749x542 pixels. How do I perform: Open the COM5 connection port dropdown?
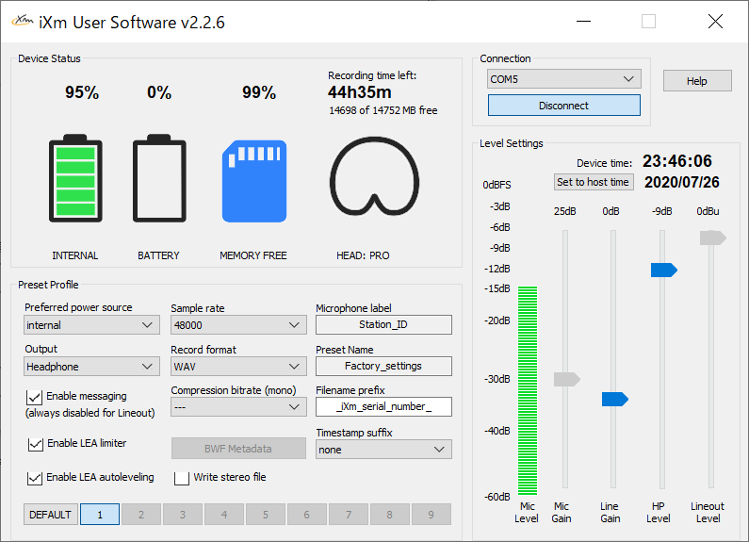coord(564,79)
